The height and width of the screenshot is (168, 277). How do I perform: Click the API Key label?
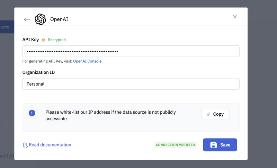(x=30, y=39)
